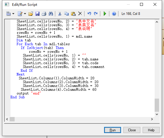
Task: Open the script file with folder icon
Action: click(x=31, y=14)
